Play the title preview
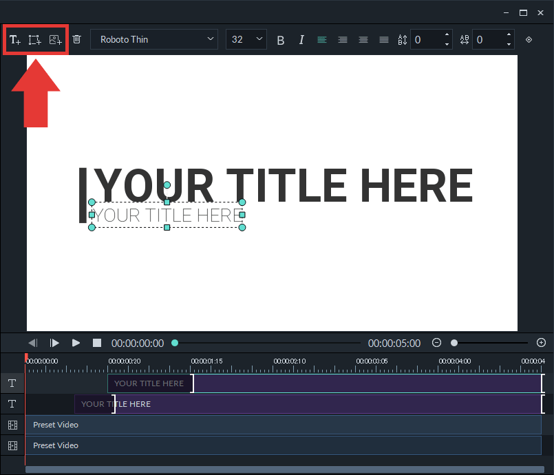 click(x=76, y=343)
